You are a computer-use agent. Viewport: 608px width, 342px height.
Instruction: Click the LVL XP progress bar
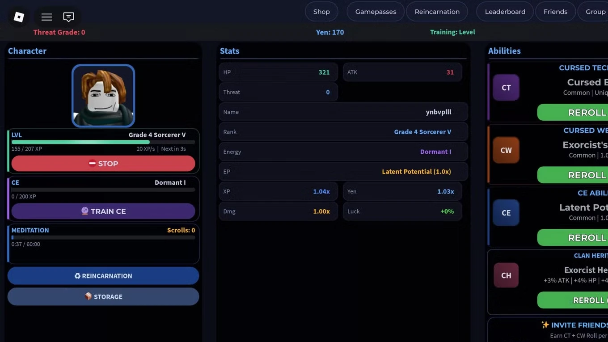103,142
